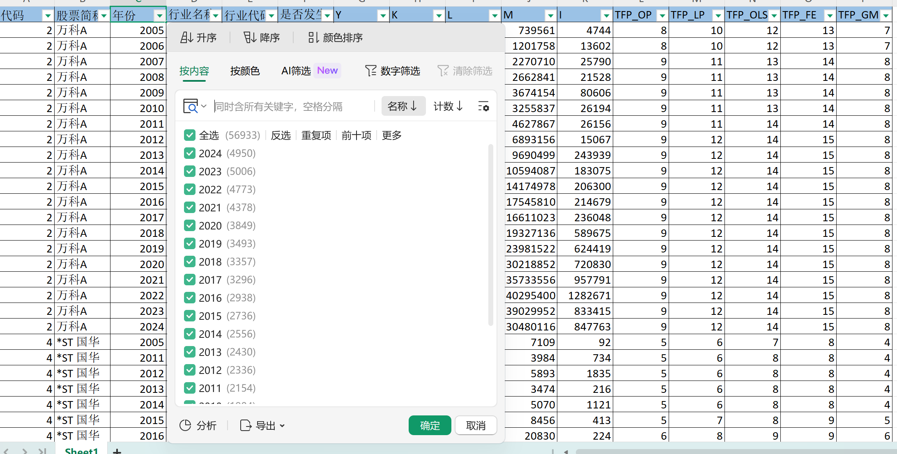The image size is (897, 454).
Task: Switch to the 按颜色 filter tab
Action: click(x=245, y=71)
